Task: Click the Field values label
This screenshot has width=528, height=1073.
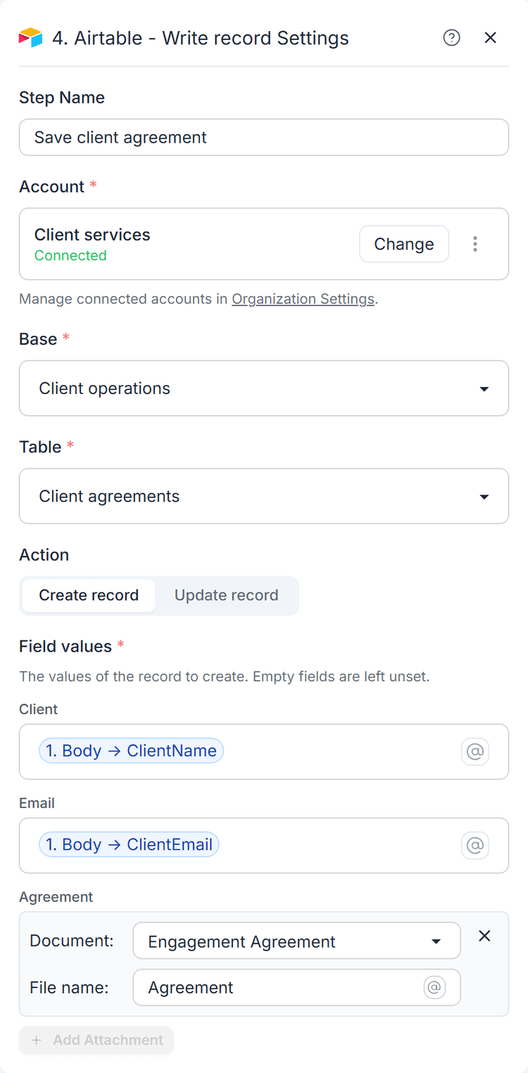Action: (x=65, y=646)
